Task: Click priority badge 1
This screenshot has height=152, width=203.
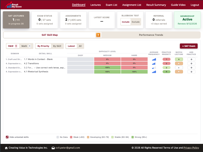Action: tap(167, 59)
